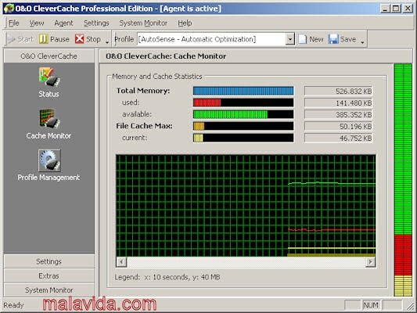Click the graph scrollbar left arrow
The width and height of the screenshot is (417, 313).
(121, 262)
